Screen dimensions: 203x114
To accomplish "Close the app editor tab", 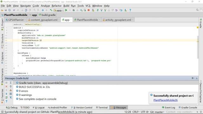I will click(71, 20).
